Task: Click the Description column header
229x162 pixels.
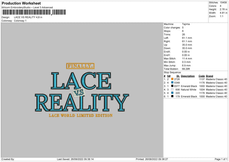Action: click(x=188, y=76)
